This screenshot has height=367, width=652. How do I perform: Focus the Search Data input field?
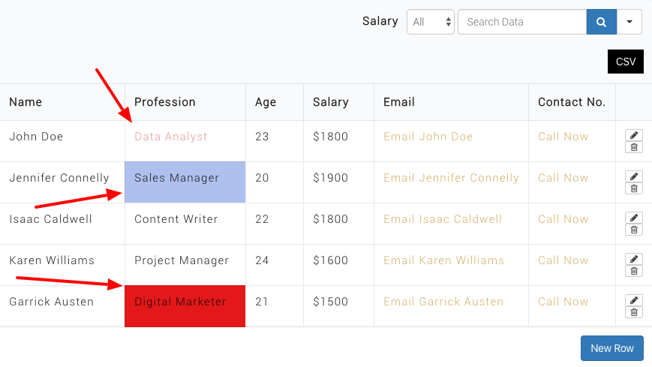[x=521, y=22]
